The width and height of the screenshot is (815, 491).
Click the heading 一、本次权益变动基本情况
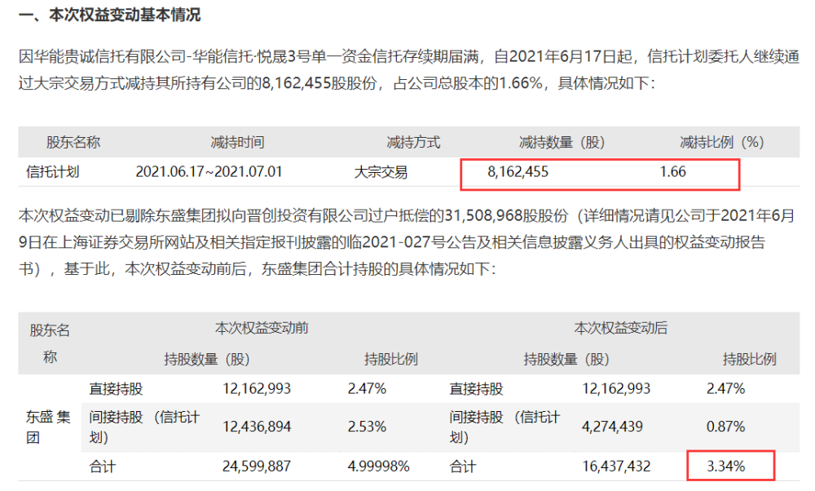coord(110,15)
